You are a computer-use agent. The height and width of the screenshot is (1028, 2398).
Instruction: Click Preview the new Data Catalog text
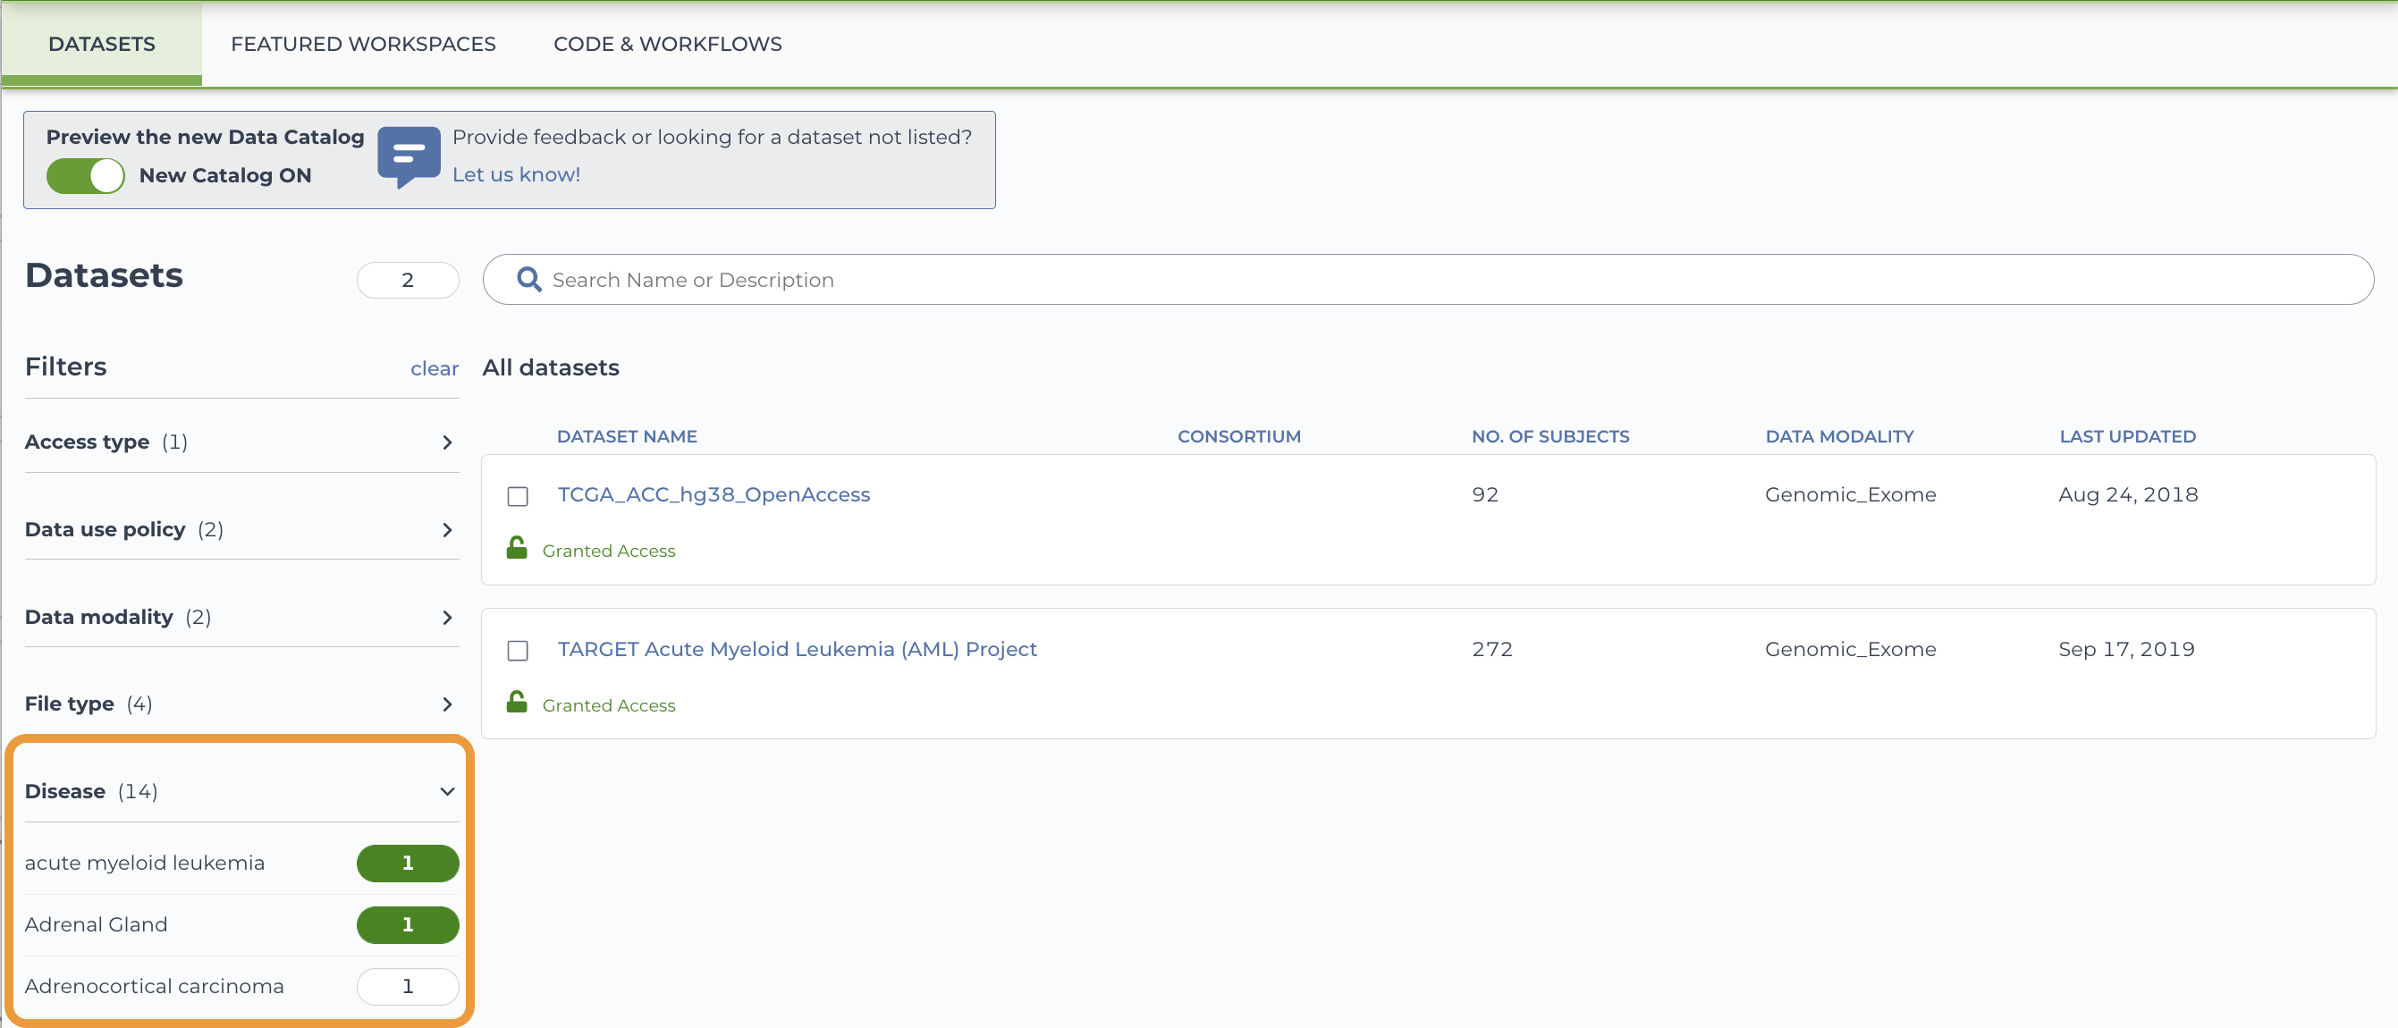click(x=205, y=137)
